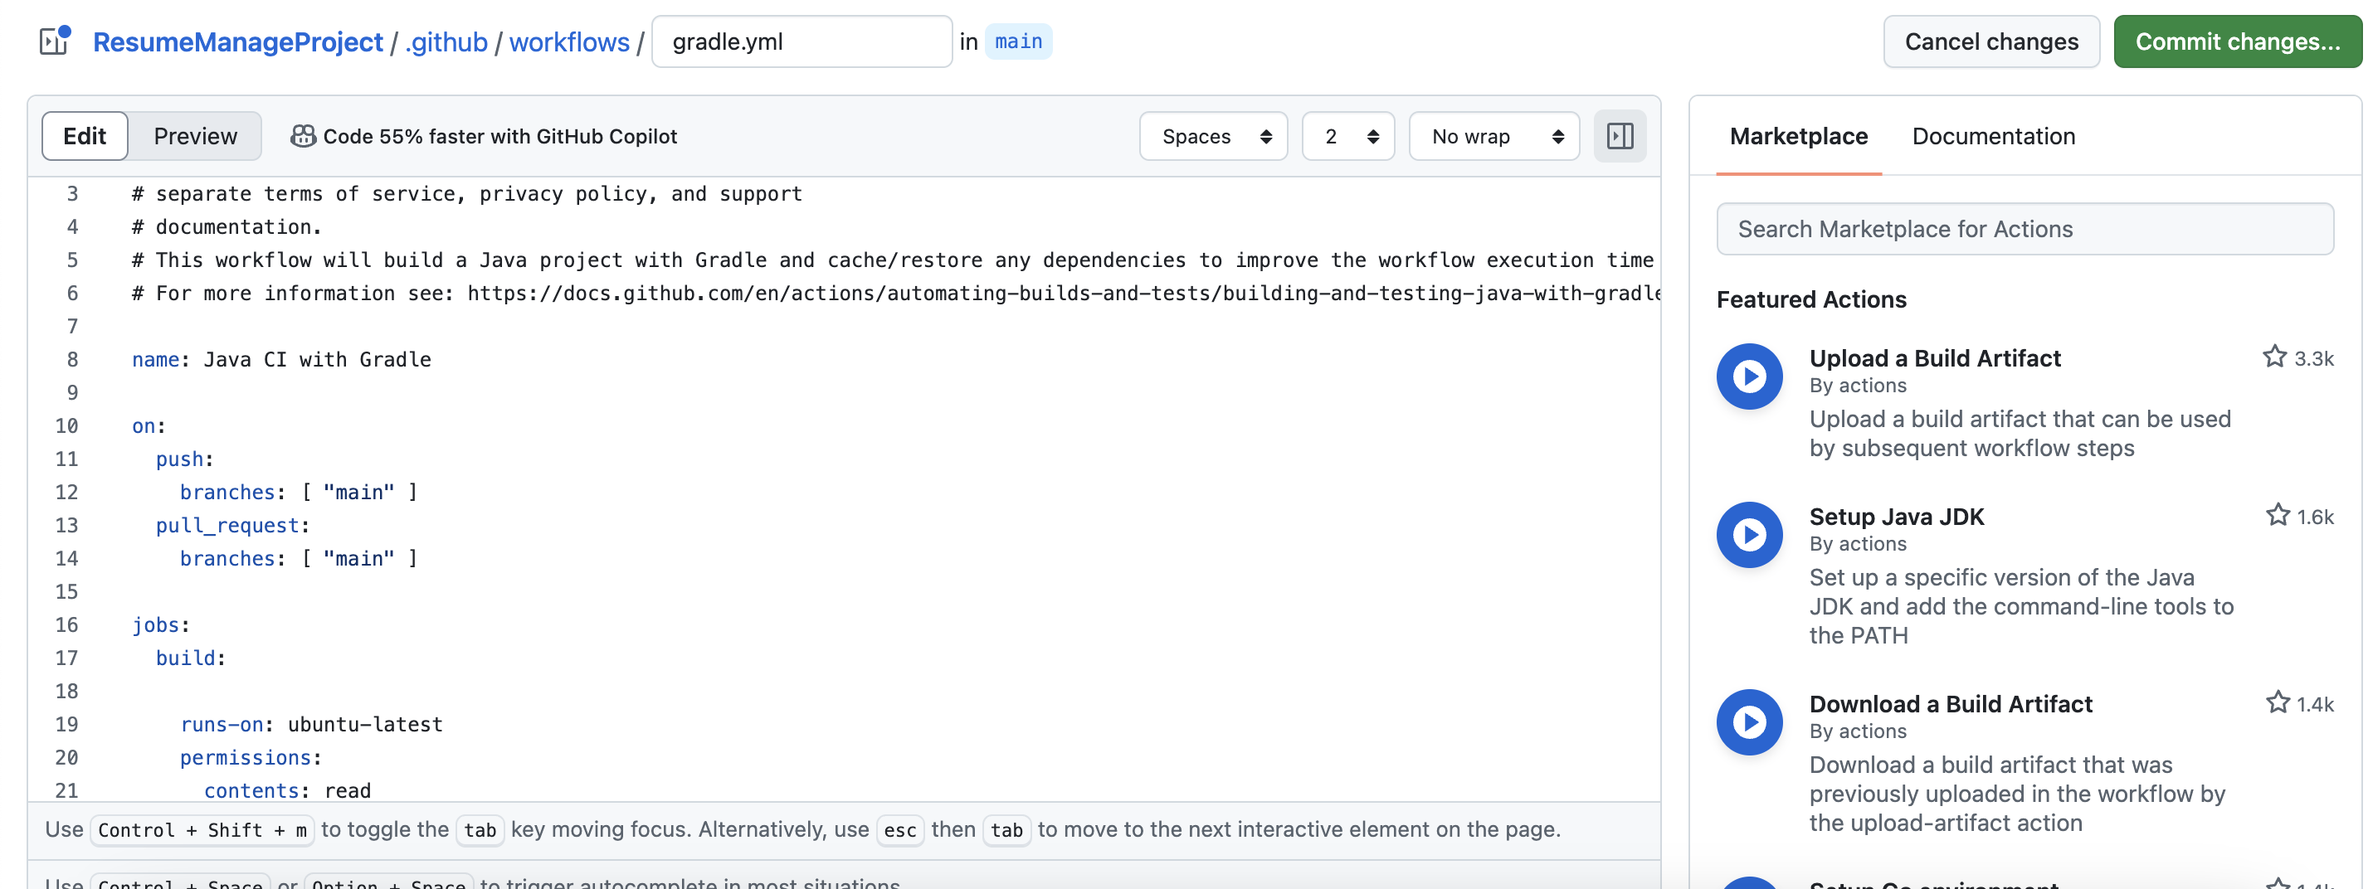Select the Documentation tab
The image size is (2368, 889).
click(1993, 136)
